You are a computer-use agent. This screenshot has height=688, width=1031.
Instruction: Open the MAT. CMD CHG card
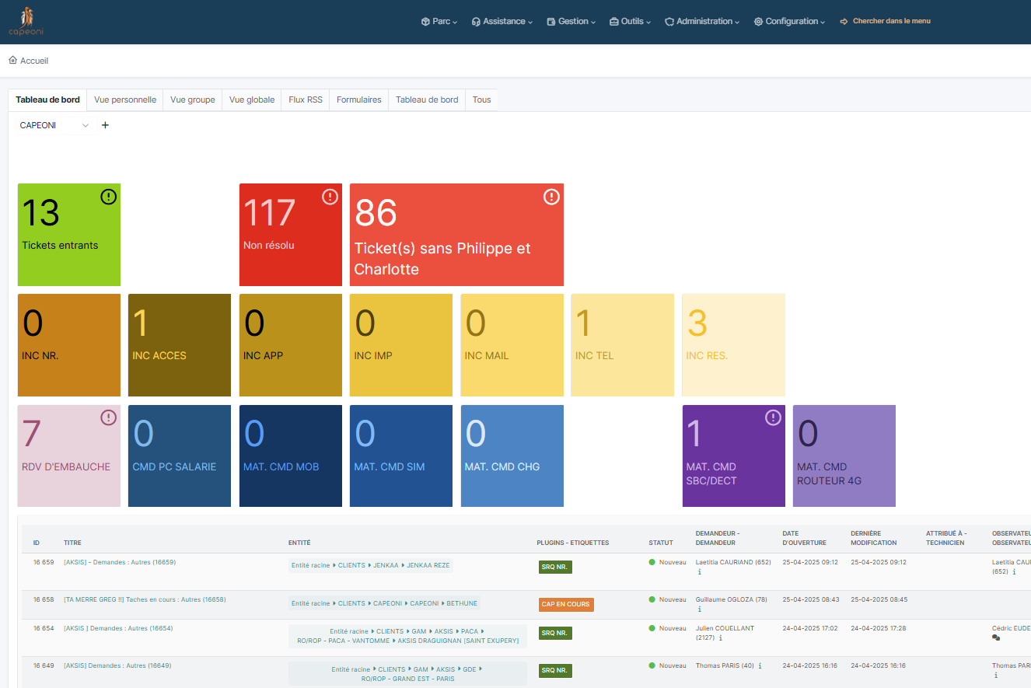[512, 456]
